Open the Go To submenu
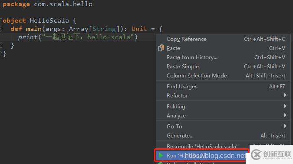 (x=223, y=127)
